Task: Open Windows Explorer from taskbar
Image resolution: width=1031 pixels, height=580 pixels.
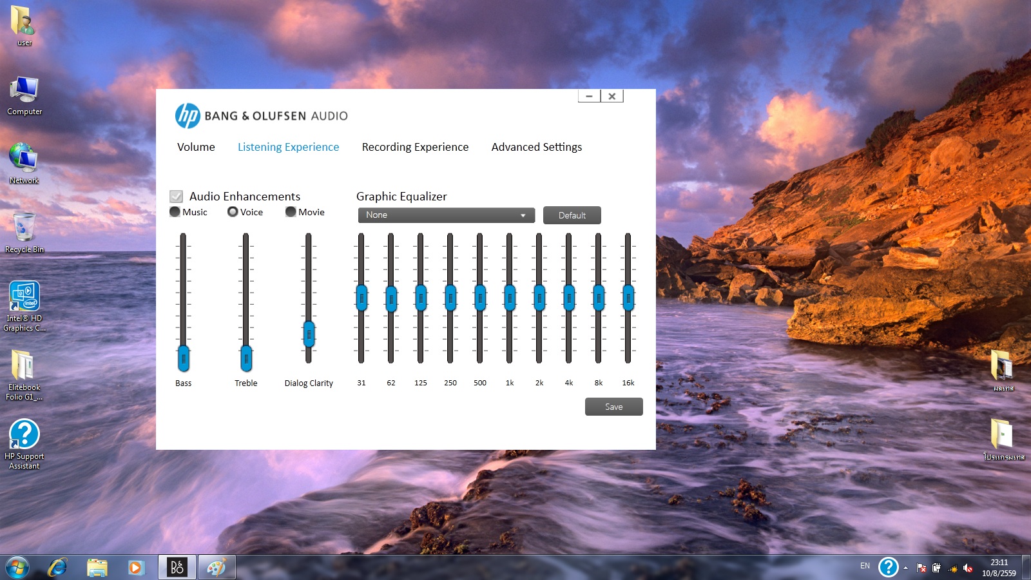Action: coord(97,568)
